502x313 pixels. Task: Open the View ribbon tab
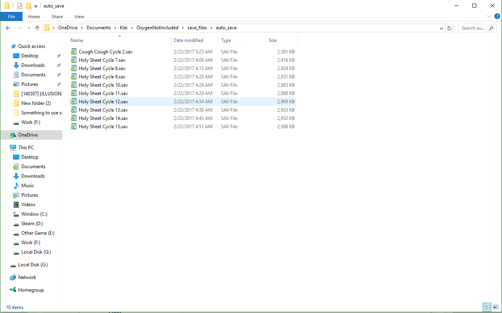point(79,17)
